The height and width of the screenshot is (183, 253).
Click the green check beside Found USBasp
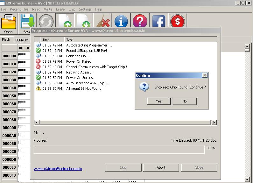point(38,50)
